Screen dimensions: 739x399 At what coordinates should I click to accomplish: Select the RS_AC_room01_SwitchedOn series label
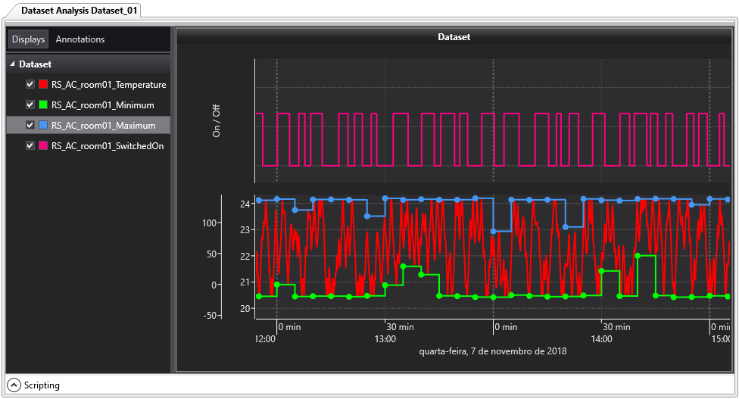pos(108,146)
